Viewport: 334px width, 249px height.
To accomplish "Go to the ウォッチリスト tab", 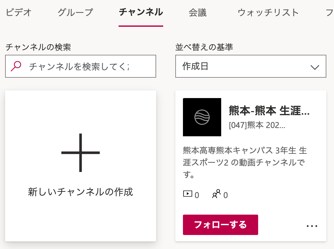I will pos(268,12).
